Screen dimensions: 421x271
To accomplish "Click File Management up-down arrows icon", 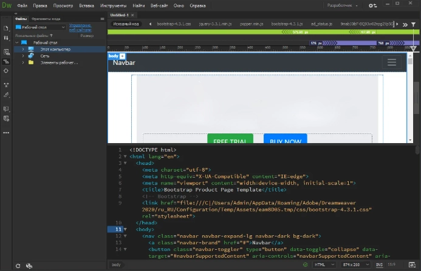I will click(x=6, y=38).
